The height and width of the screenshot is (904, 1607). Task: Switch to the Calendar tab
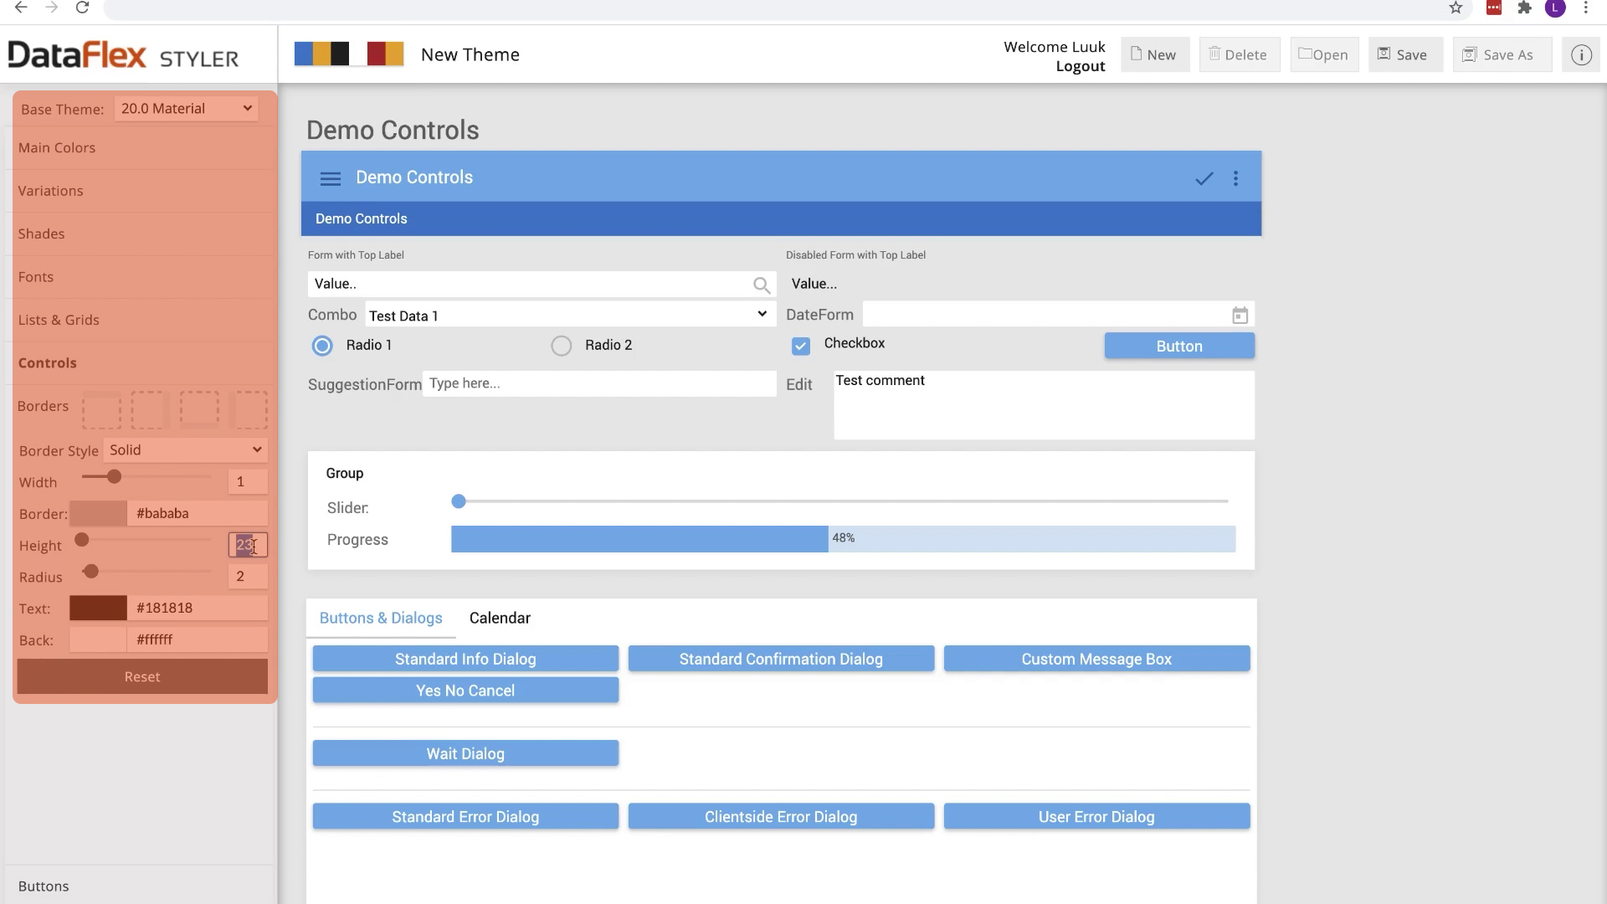click(x=500, y=619)
